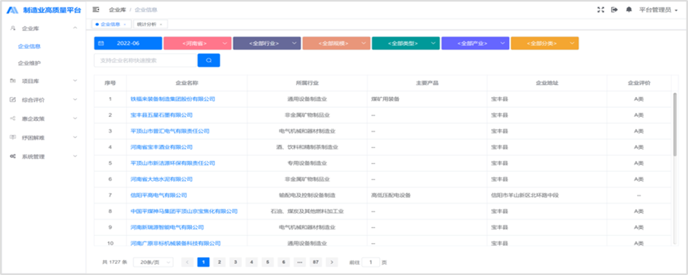Click the fullscreen toggle icon
The image size is (688, 275).
601,9
